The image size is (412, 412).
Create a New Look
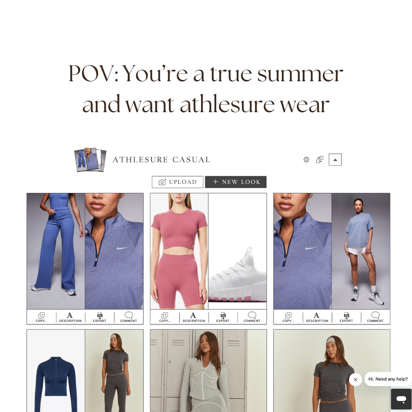tap(236, 182)
